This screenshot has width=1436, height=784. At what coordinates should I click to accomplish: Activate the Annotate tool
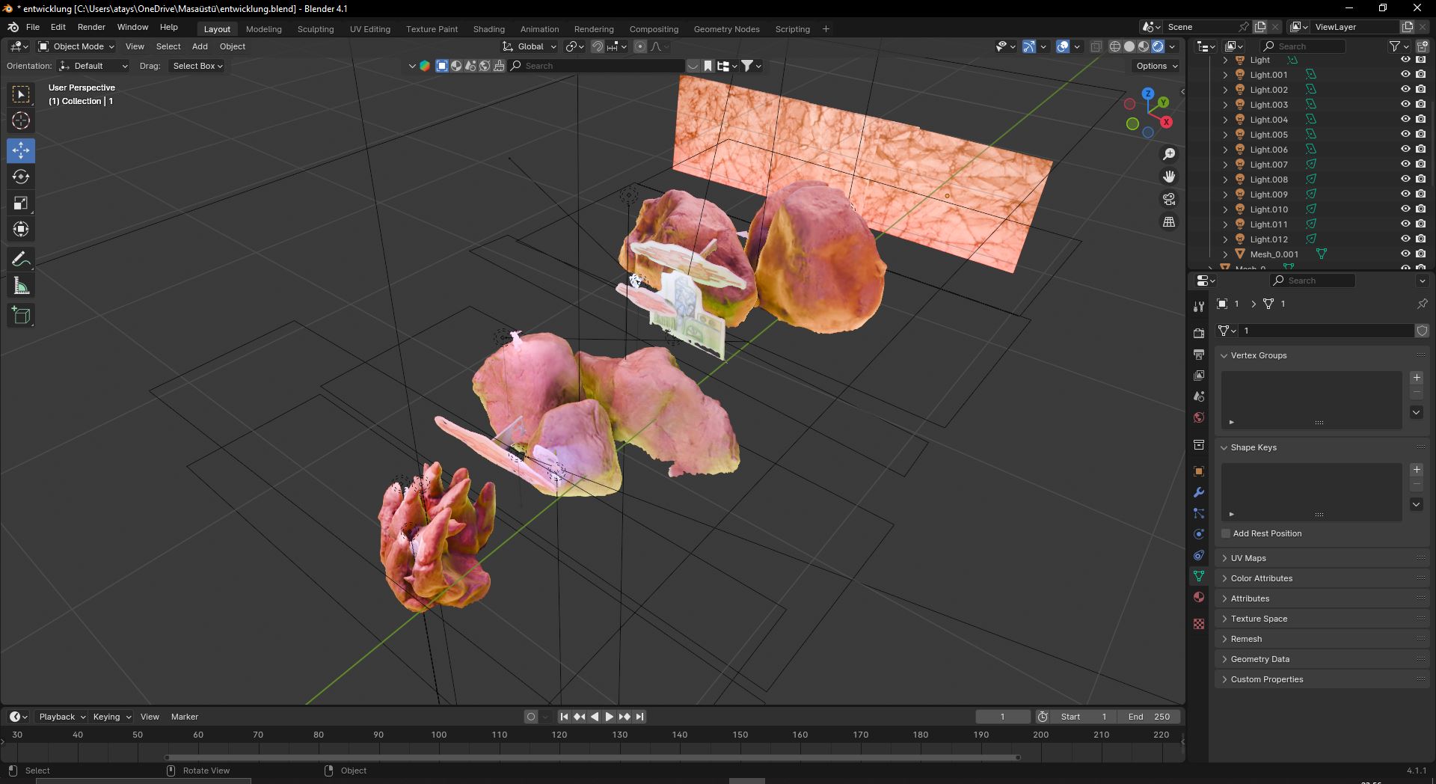pos(21,260)
